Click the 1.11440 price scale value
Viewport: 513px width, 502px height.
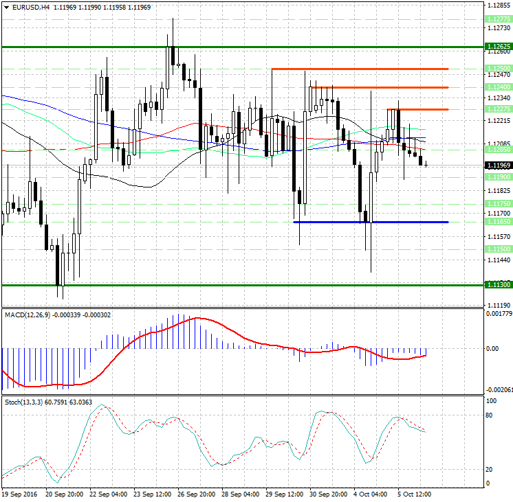point(499,260)
